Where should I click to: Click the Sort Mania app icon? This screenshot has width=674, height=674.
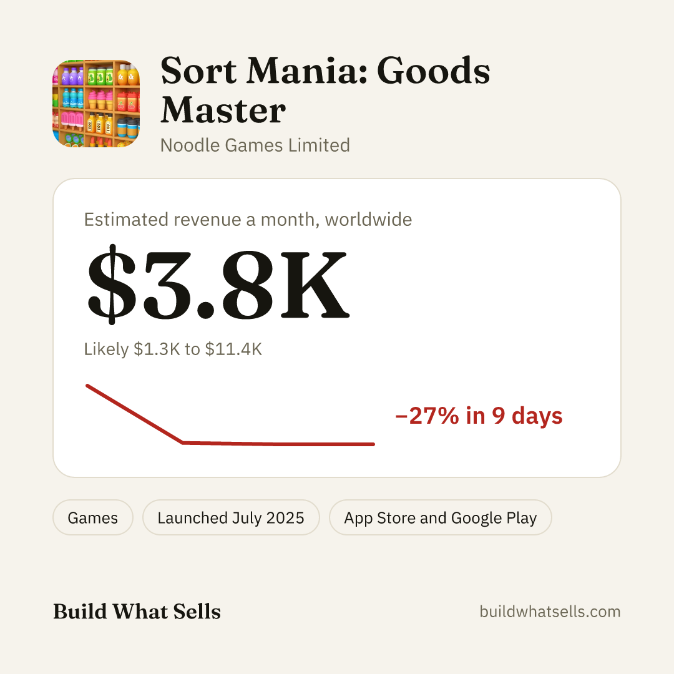click(96, 104)
